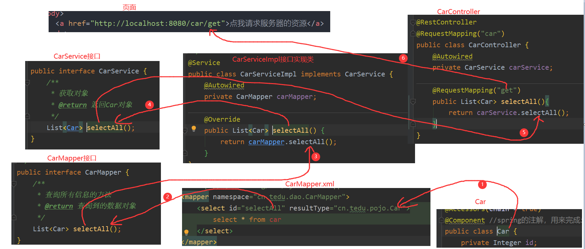The width and height of the screenshot is (585, 249).
Task: Click the @return tag in CarService javadoc
Action: pos(72,105)
